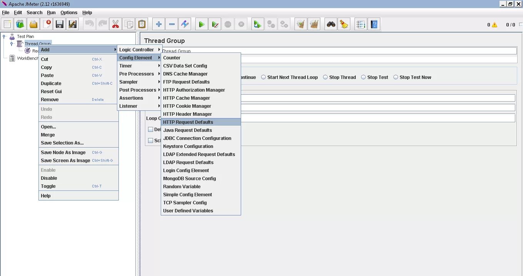Click the Toggle enable/disable icon
Viewport: 523px width, 276px height.
[x=185, y=25]
